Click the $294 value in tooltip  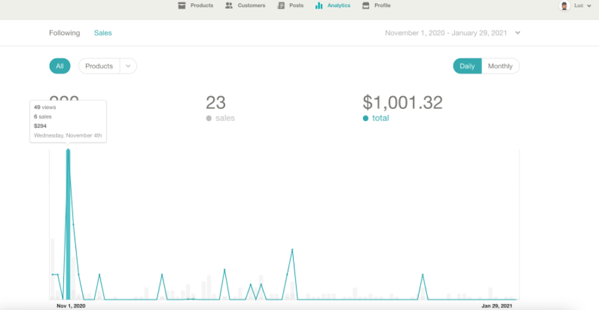pos(40,126)
